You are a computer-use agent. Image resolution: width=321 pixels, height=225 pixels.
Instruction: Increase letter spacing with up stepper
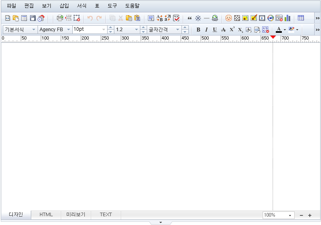coord(185,28)
